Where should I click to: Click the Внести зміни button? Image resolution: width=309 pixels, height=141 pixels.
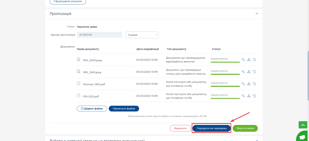[x=245, y=128]
